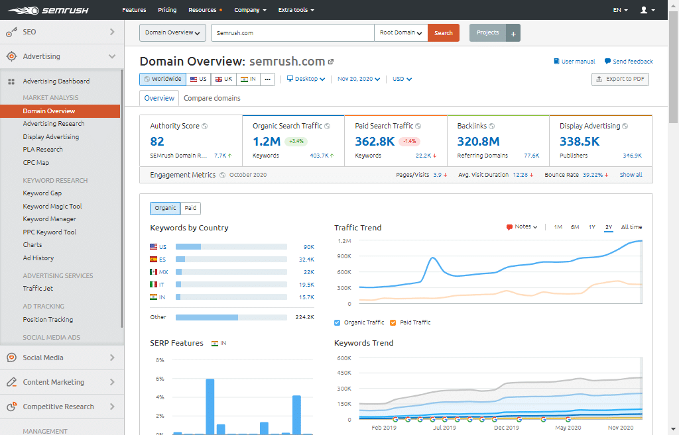This screenshot has height=435, width=679.
Task: Uncheck the Organic Traffic checkbox
Action: click(x=338, y=322)
